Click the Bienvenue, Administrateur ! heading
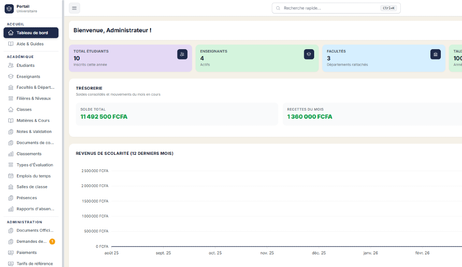Viewport: 462px width, 267px height. tap(112, 30)
